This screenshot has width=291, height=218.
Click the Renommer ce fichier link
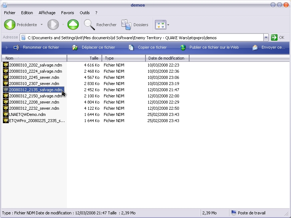click(x=41, y=48)
